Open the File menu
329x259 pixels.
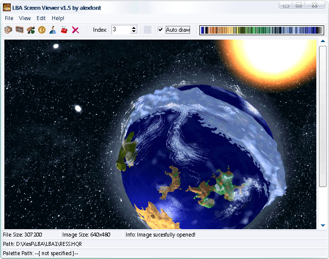coord(9,18)
